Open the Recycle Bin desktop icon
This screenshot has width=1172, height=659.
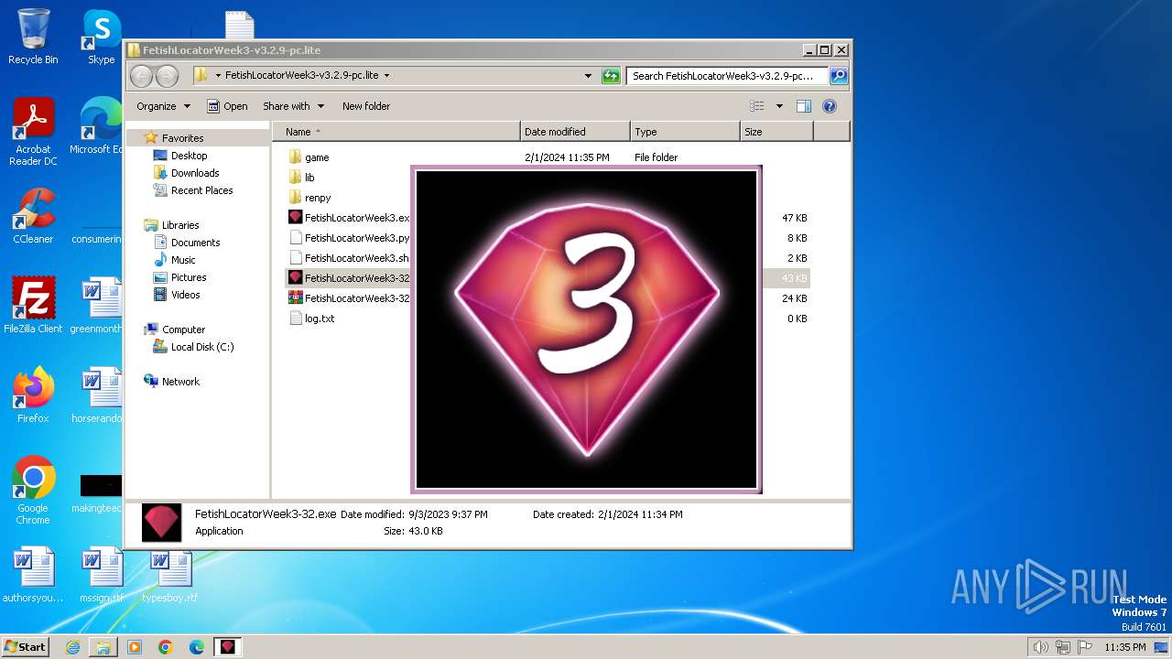[x=33, y=37]
